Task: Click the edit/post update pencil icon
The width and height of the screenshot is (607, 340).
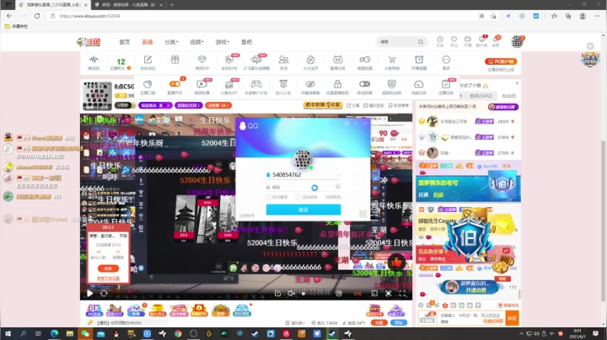Action: tap(148, 60)
